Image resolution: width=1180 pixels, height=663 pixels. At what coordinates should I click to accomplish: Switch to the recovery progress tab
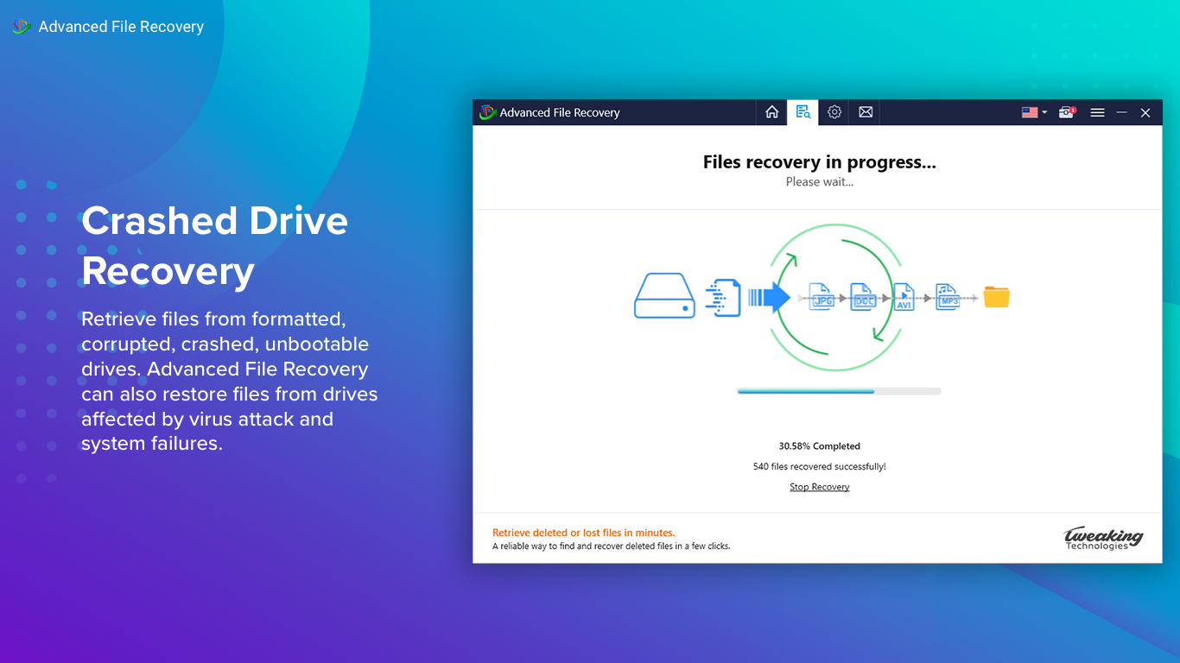[803, 112]
